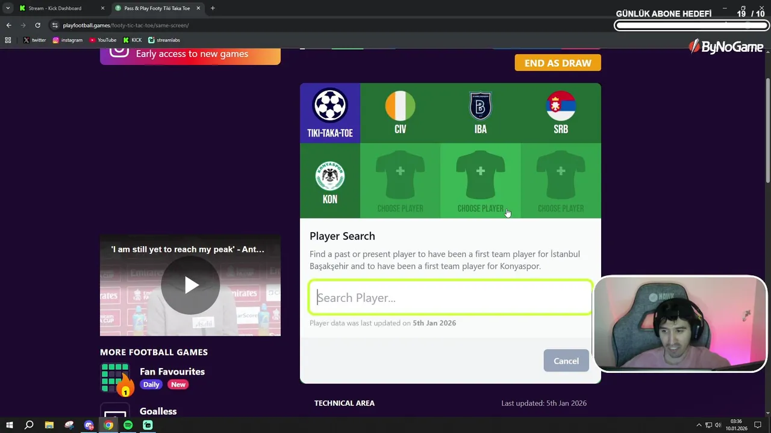Click the Fan Favourites grid icon
771x433 pixels.
click(x=116, y=379)
